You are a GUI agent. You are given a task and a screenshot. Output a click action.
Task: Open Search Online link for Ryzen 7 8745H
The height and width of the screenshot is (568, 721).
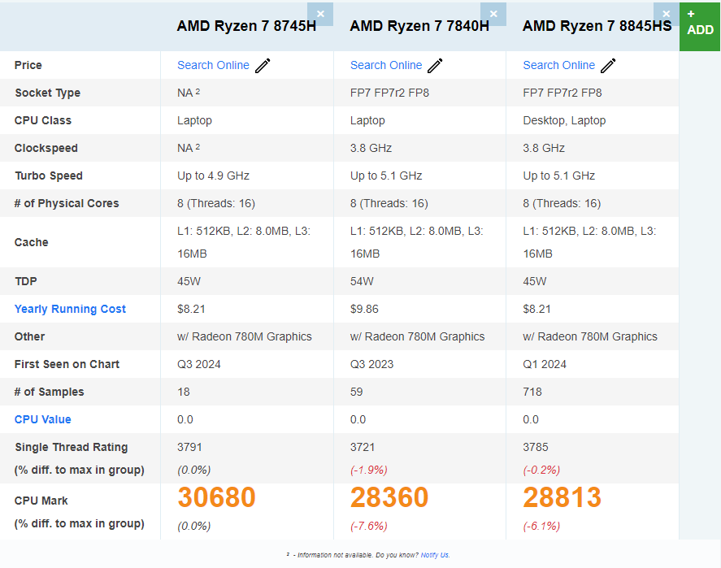pyautogui.click(x=213, y=65)
